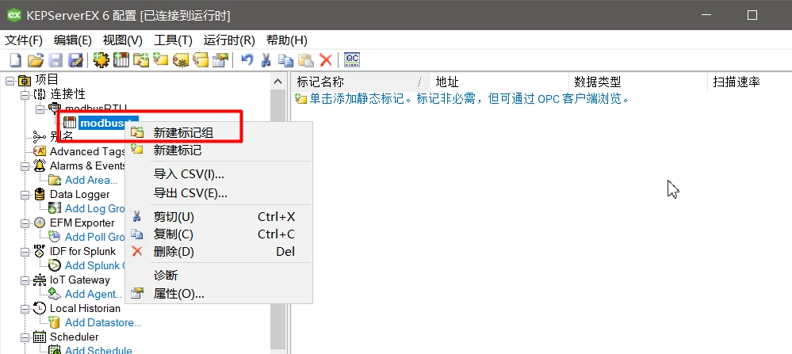Open the 视图(V) menu

point(123,40)
